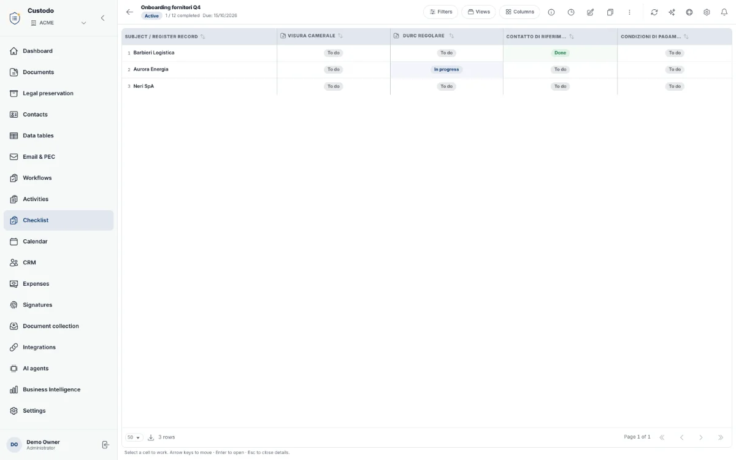Viewport: 736px width, 460px height.
Task: Open the Filters panel
Action: tap(440, 12)
